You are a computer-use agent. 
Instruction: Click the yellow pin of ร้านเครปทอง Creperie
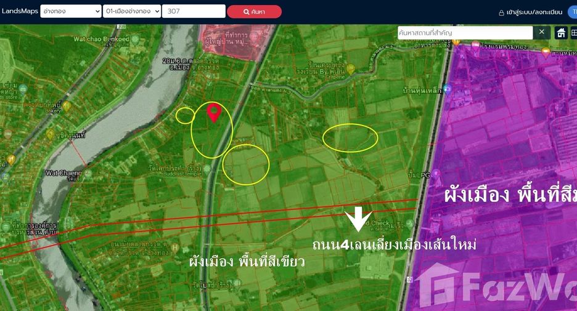tap(351, 69)
